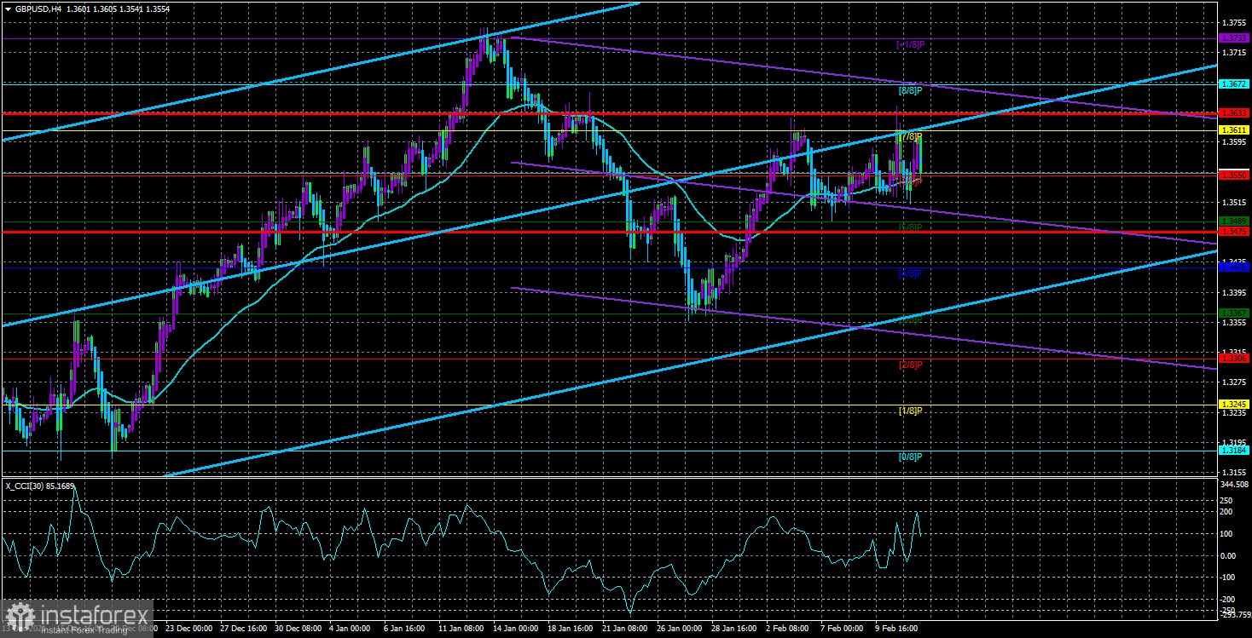
Task: Click the 1.3395 price scale value
Action: pos(1234,293)
